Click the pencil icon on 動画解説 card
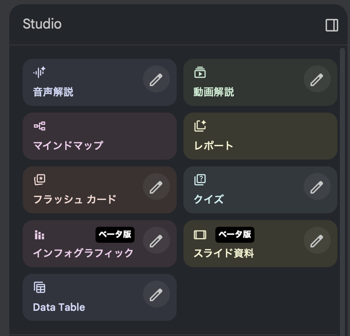 (x=317, y=79)
